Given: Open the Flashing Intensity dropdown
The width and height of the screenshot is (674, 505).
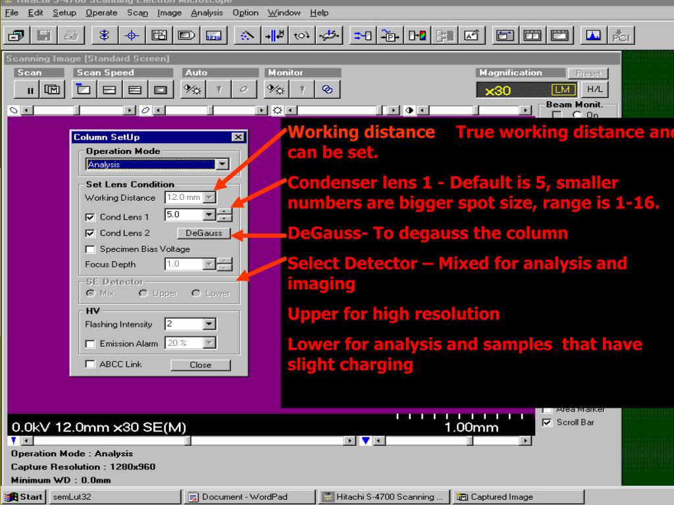Looking at the screenshot, I should tap(209, 324).
